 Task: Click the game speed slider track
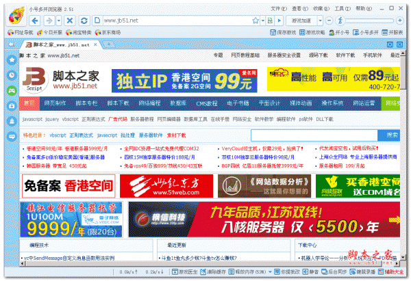370,21
